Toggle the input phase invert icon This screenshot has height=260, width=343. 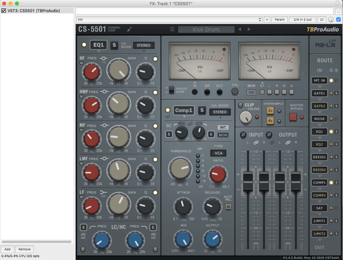pyautogui.click(x=243, y=135)
